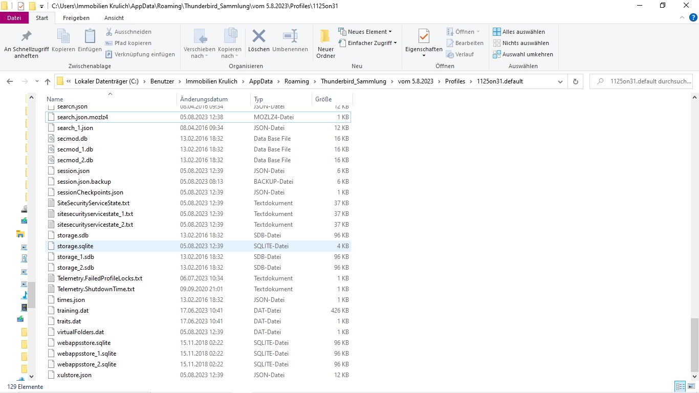The height and width of the screenshot is (393, 699).
Task: Open the Einfacher Zugriff dropdown
Action: (x=368, y=43)
